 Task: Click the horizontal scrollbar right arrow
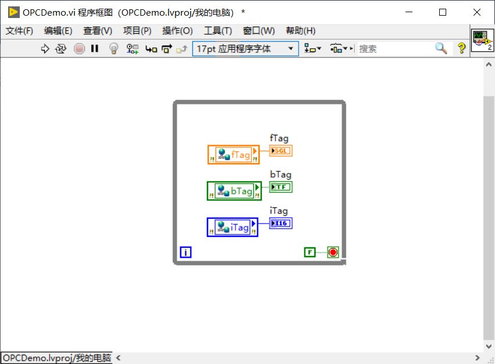click(478, 358)
